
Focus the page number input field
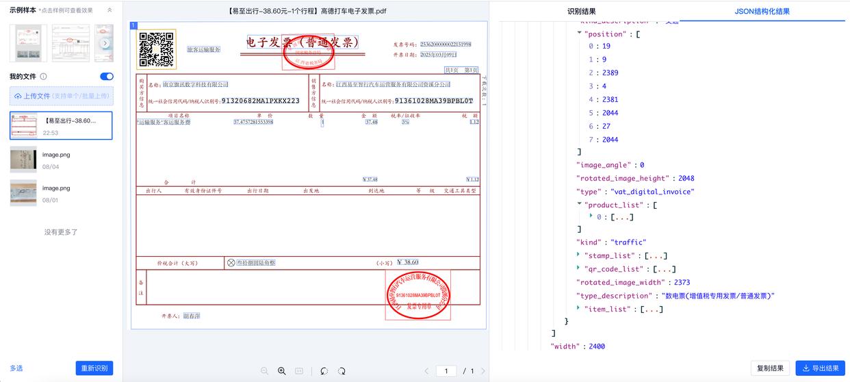tap(446, 371)
